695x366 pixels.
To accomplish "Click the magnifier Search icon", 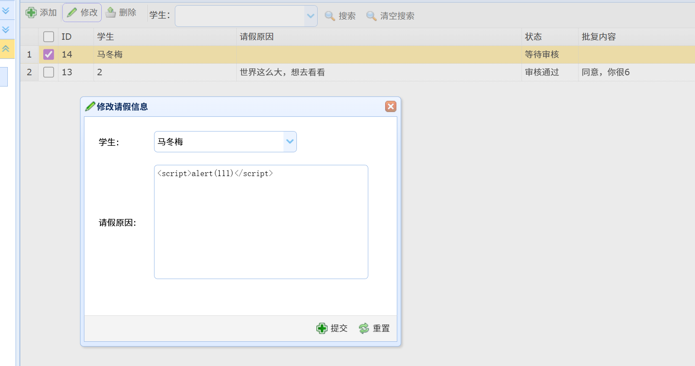I will click(330, 16).
